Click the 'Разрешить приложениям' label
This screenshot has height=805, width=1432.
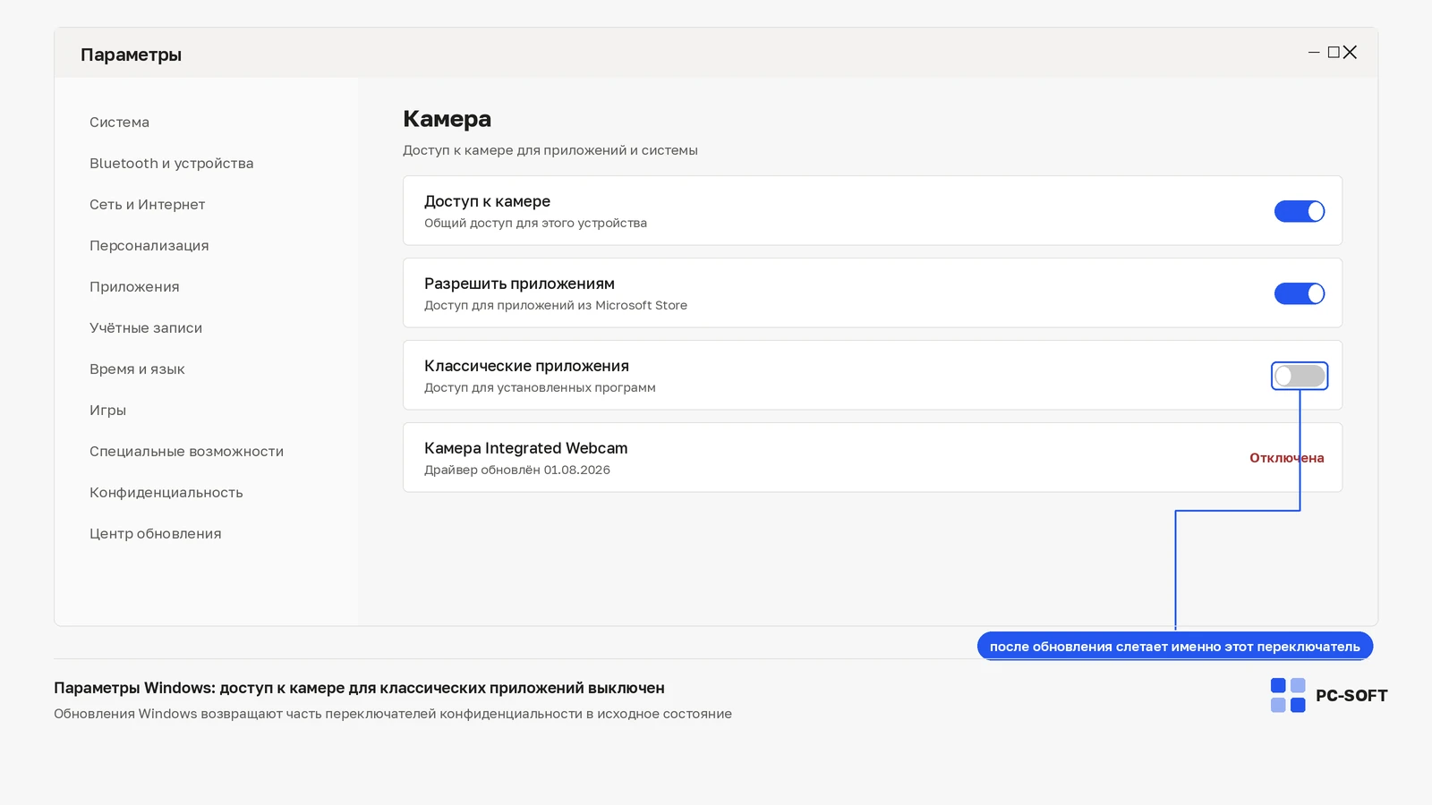[519, 284]
